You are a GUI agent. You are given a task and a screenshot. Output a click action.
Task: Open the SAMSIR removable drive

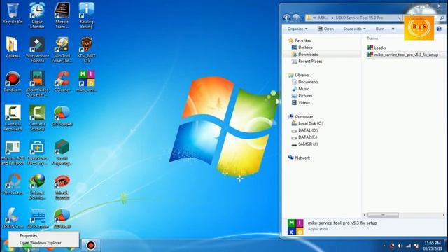304,144
